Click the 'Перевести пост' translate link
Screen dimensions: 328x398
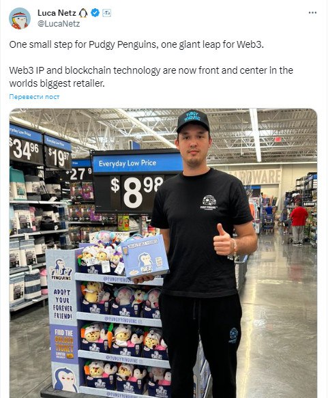coord(34,97)
